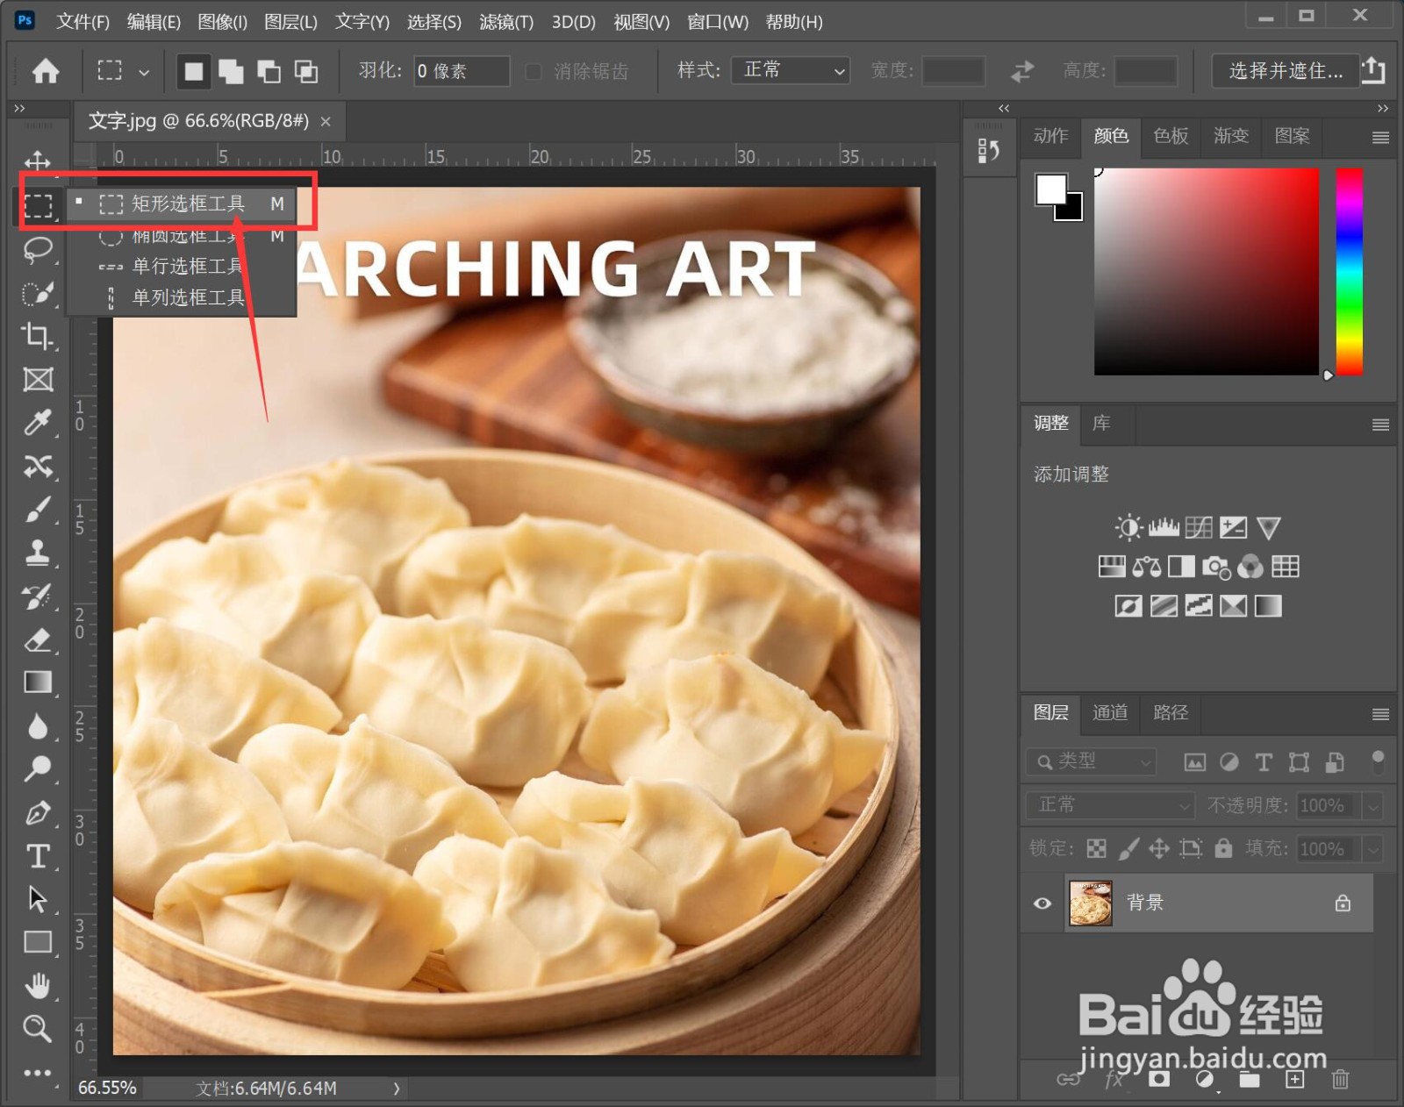Click the foreground color swatch
Viewport: 1404px width, 1107px height.
[1051, 189]
